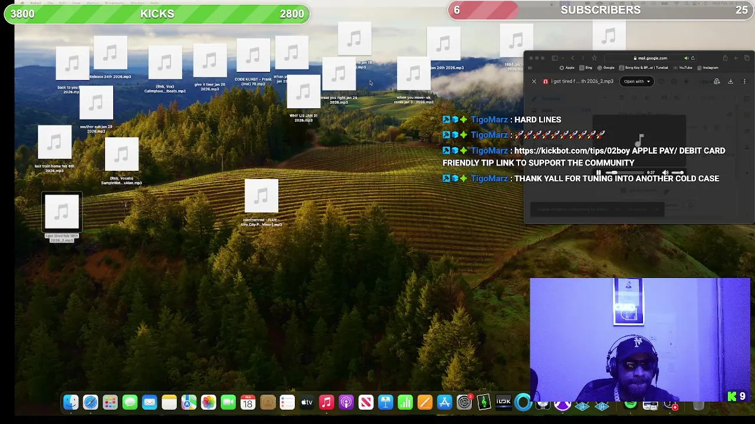Open News app in the dock
The width and height of the screenshot is (755, 424).
tap(366, 402)
